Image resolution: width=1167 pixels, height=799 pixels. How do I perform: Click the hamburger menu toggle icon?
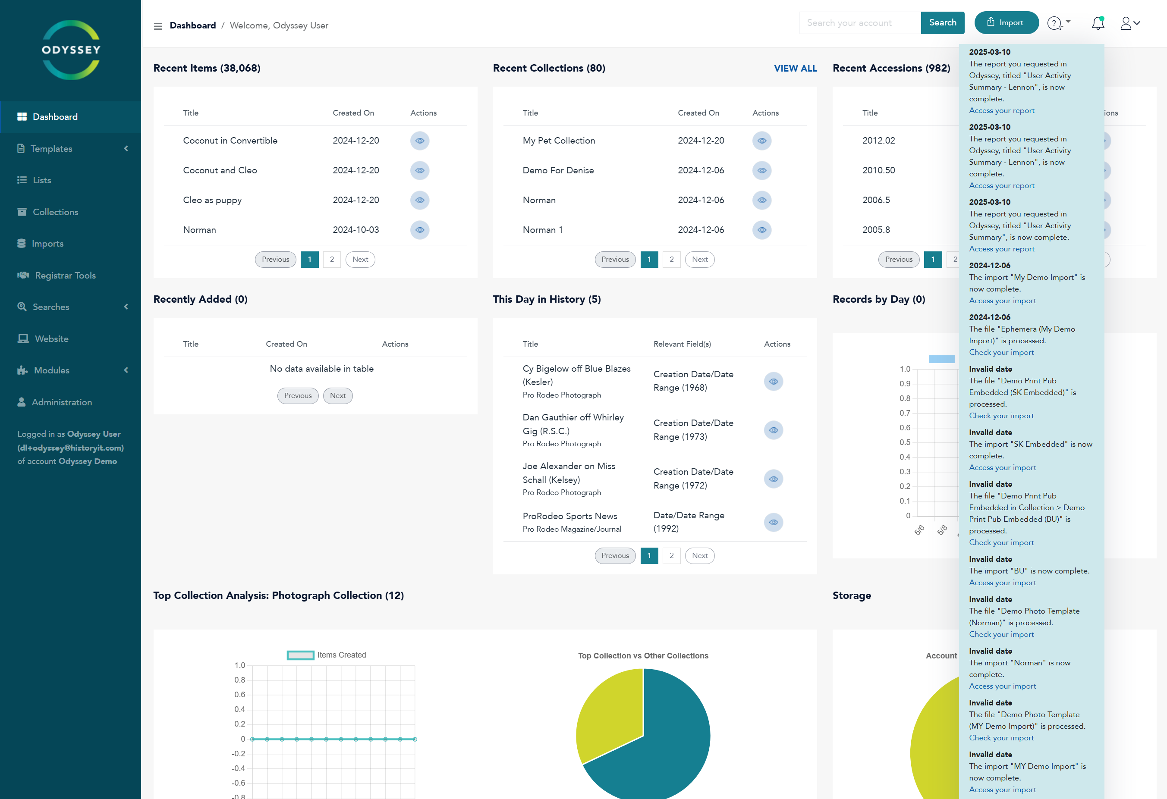pos(157,26)
